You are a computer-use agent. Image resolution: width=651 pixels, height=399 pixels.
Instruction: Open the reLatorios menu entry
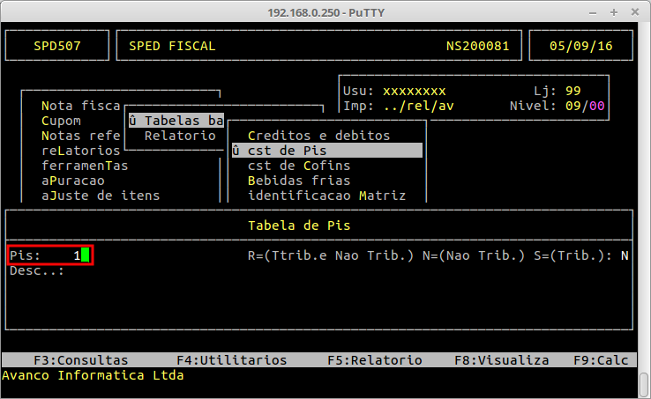(80, 151)
